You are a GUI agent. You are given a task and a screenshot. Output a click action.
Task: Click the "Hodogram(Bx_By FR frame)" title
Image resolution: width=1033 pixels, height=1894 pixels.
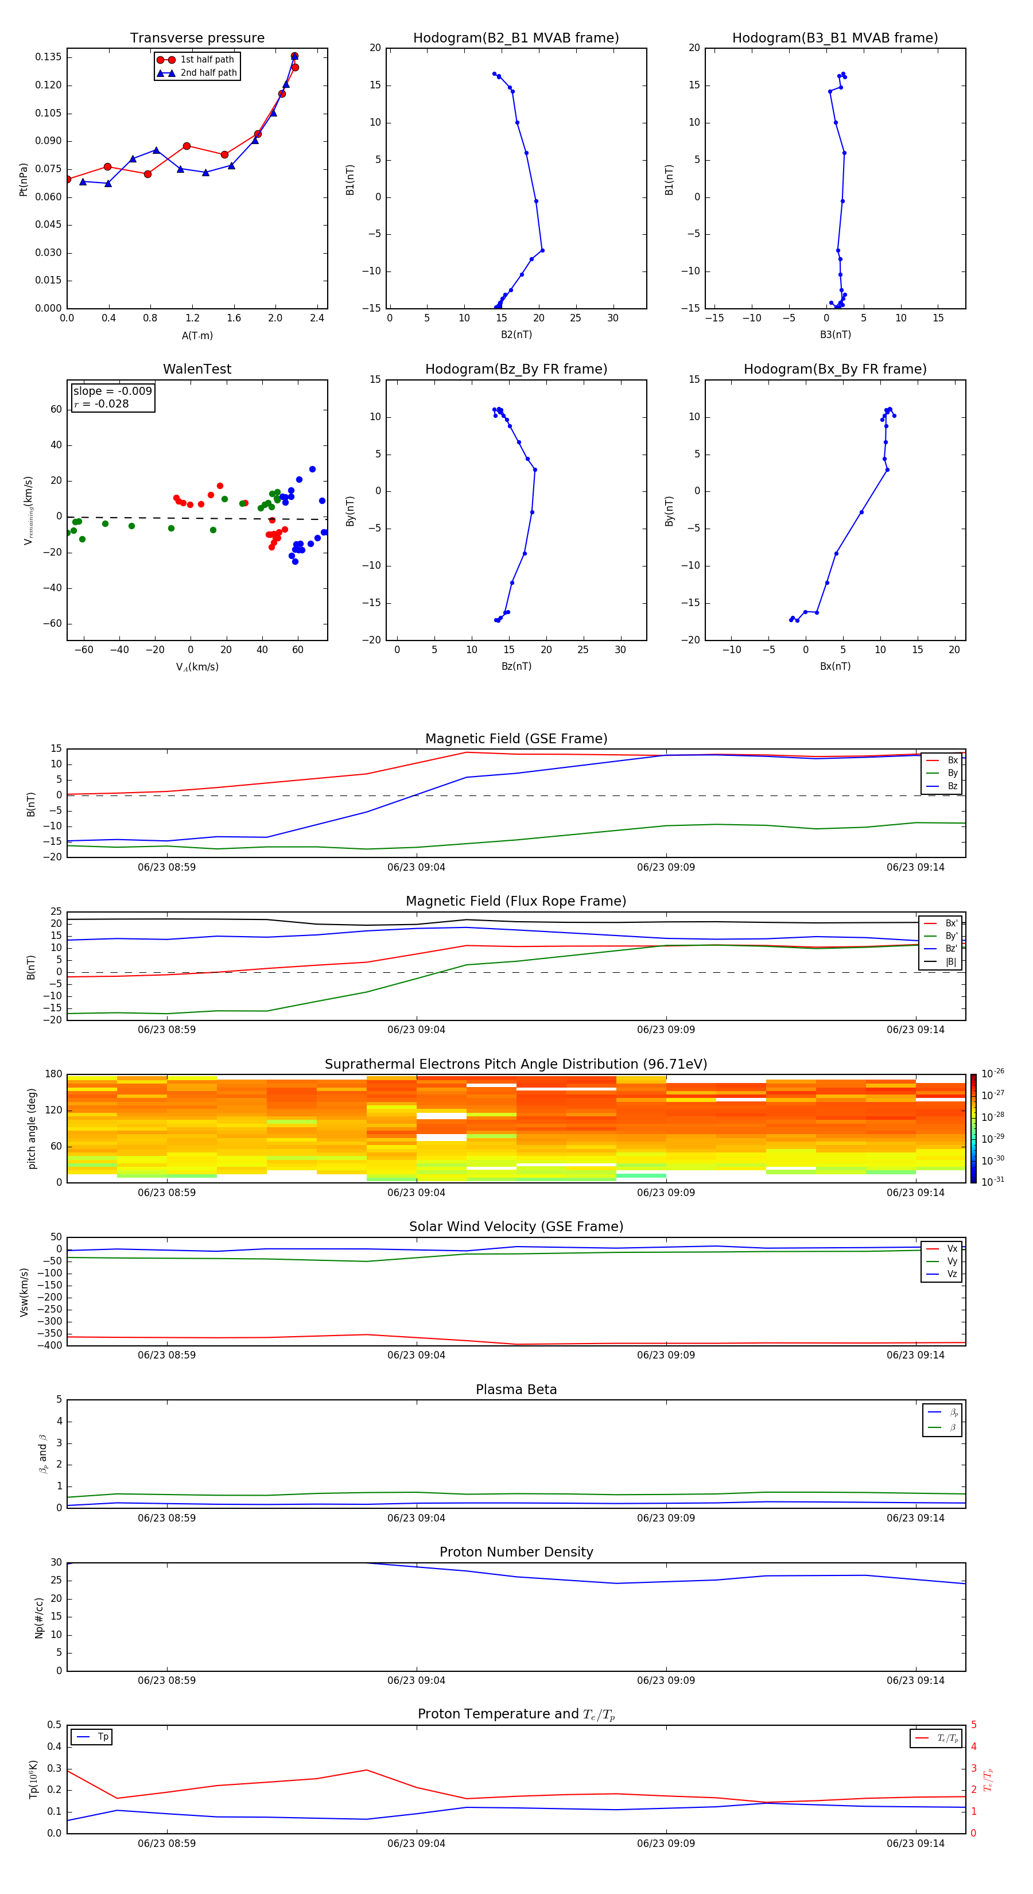[x=835, y=369]
